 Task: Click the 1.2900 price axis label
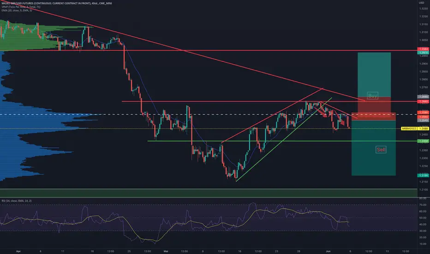(424, 64)
